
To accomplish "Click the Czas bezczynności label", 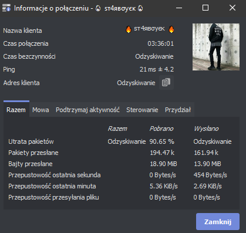I will tap(29, 56).
